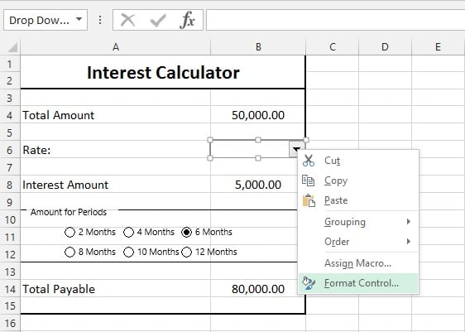Viewport: 465px width, 332px height.
Task: Select row 1 header
Action: [10, 64]
